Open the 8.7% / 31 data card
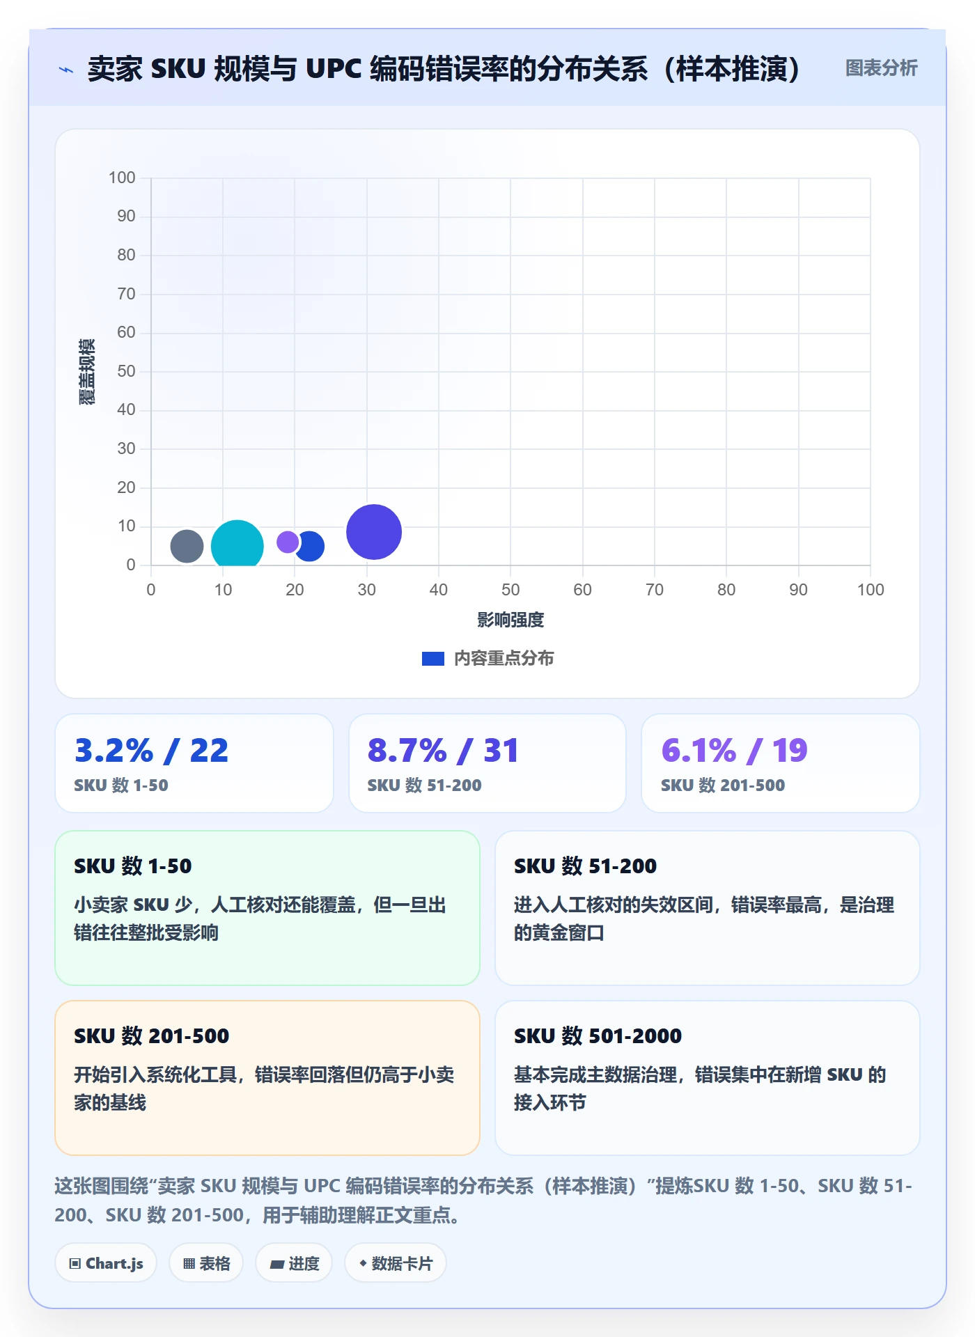Screen dimensions: 975x1337 487,763
